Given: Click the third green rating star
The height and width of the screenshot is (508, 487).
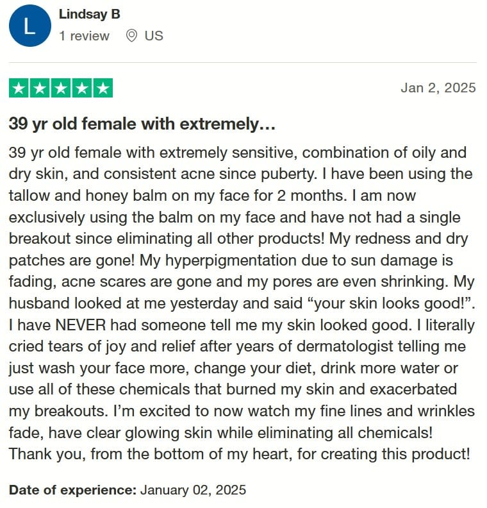Looking at the screenshot, I should tap(61, 88).
